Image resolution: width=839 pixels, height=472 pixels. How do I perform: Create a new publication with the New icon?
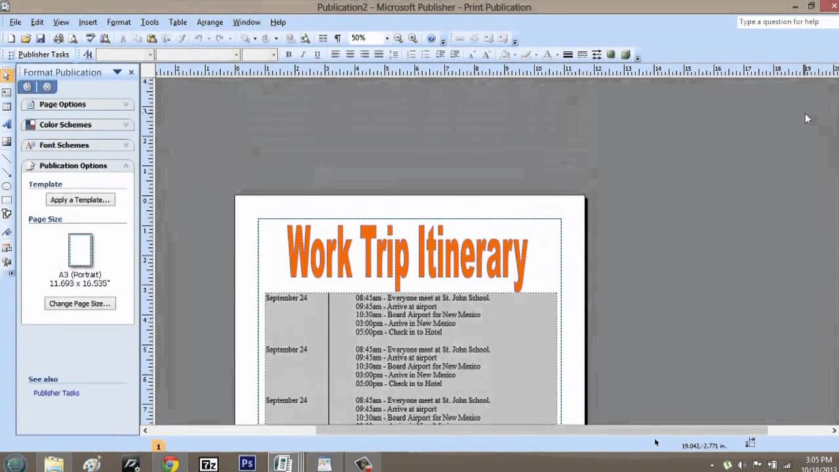[11, 39]
